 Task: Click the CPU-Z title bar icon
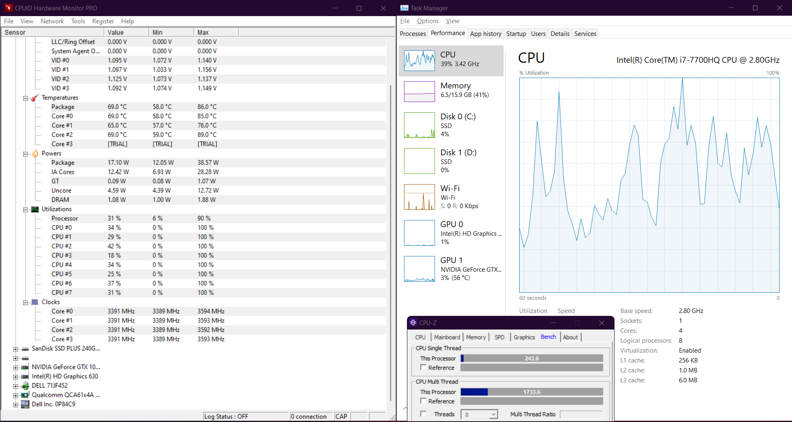413,322
